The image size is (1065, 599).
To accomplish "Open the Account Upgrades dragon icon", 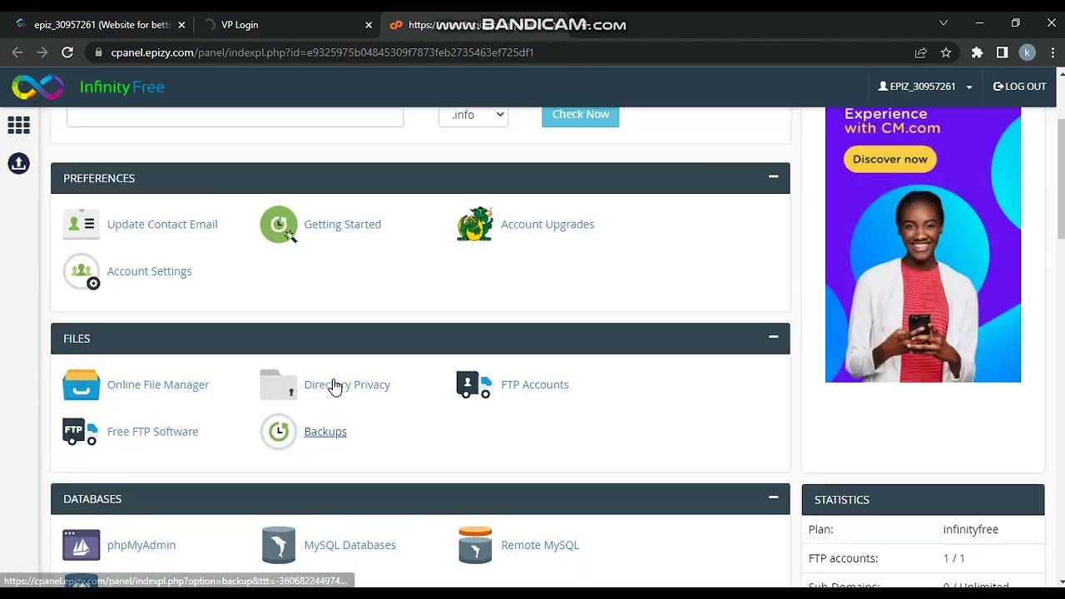I will (475, 225).
